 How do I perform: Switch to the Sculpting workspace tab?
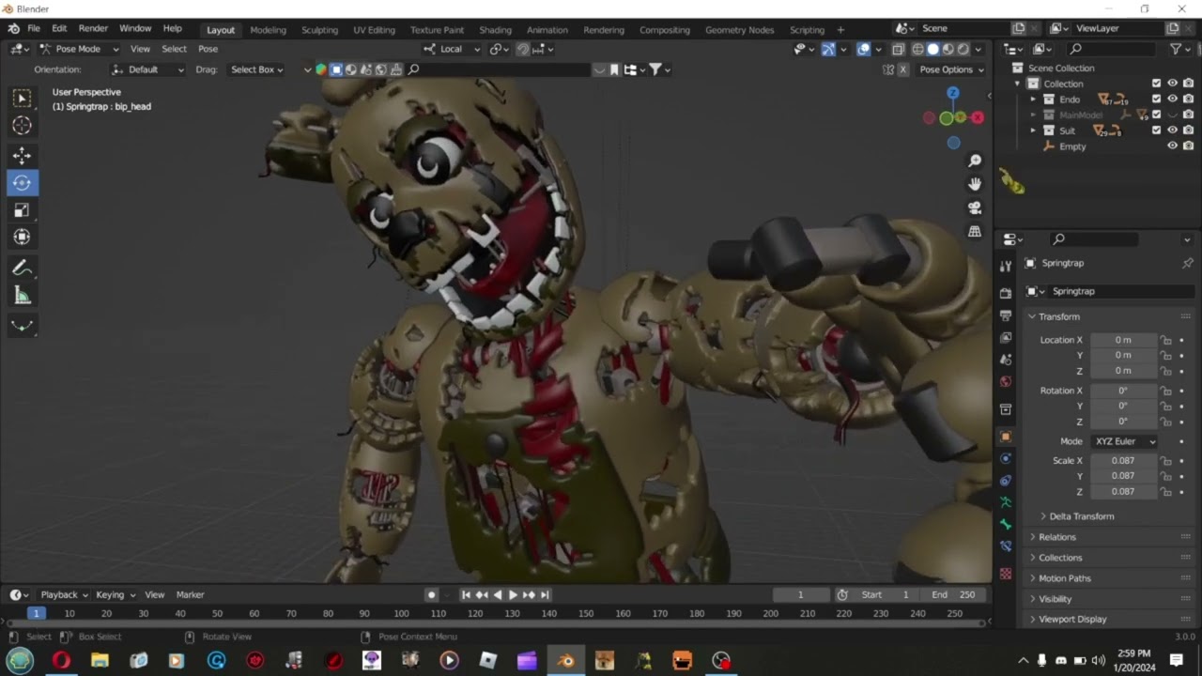pos(319,30)
